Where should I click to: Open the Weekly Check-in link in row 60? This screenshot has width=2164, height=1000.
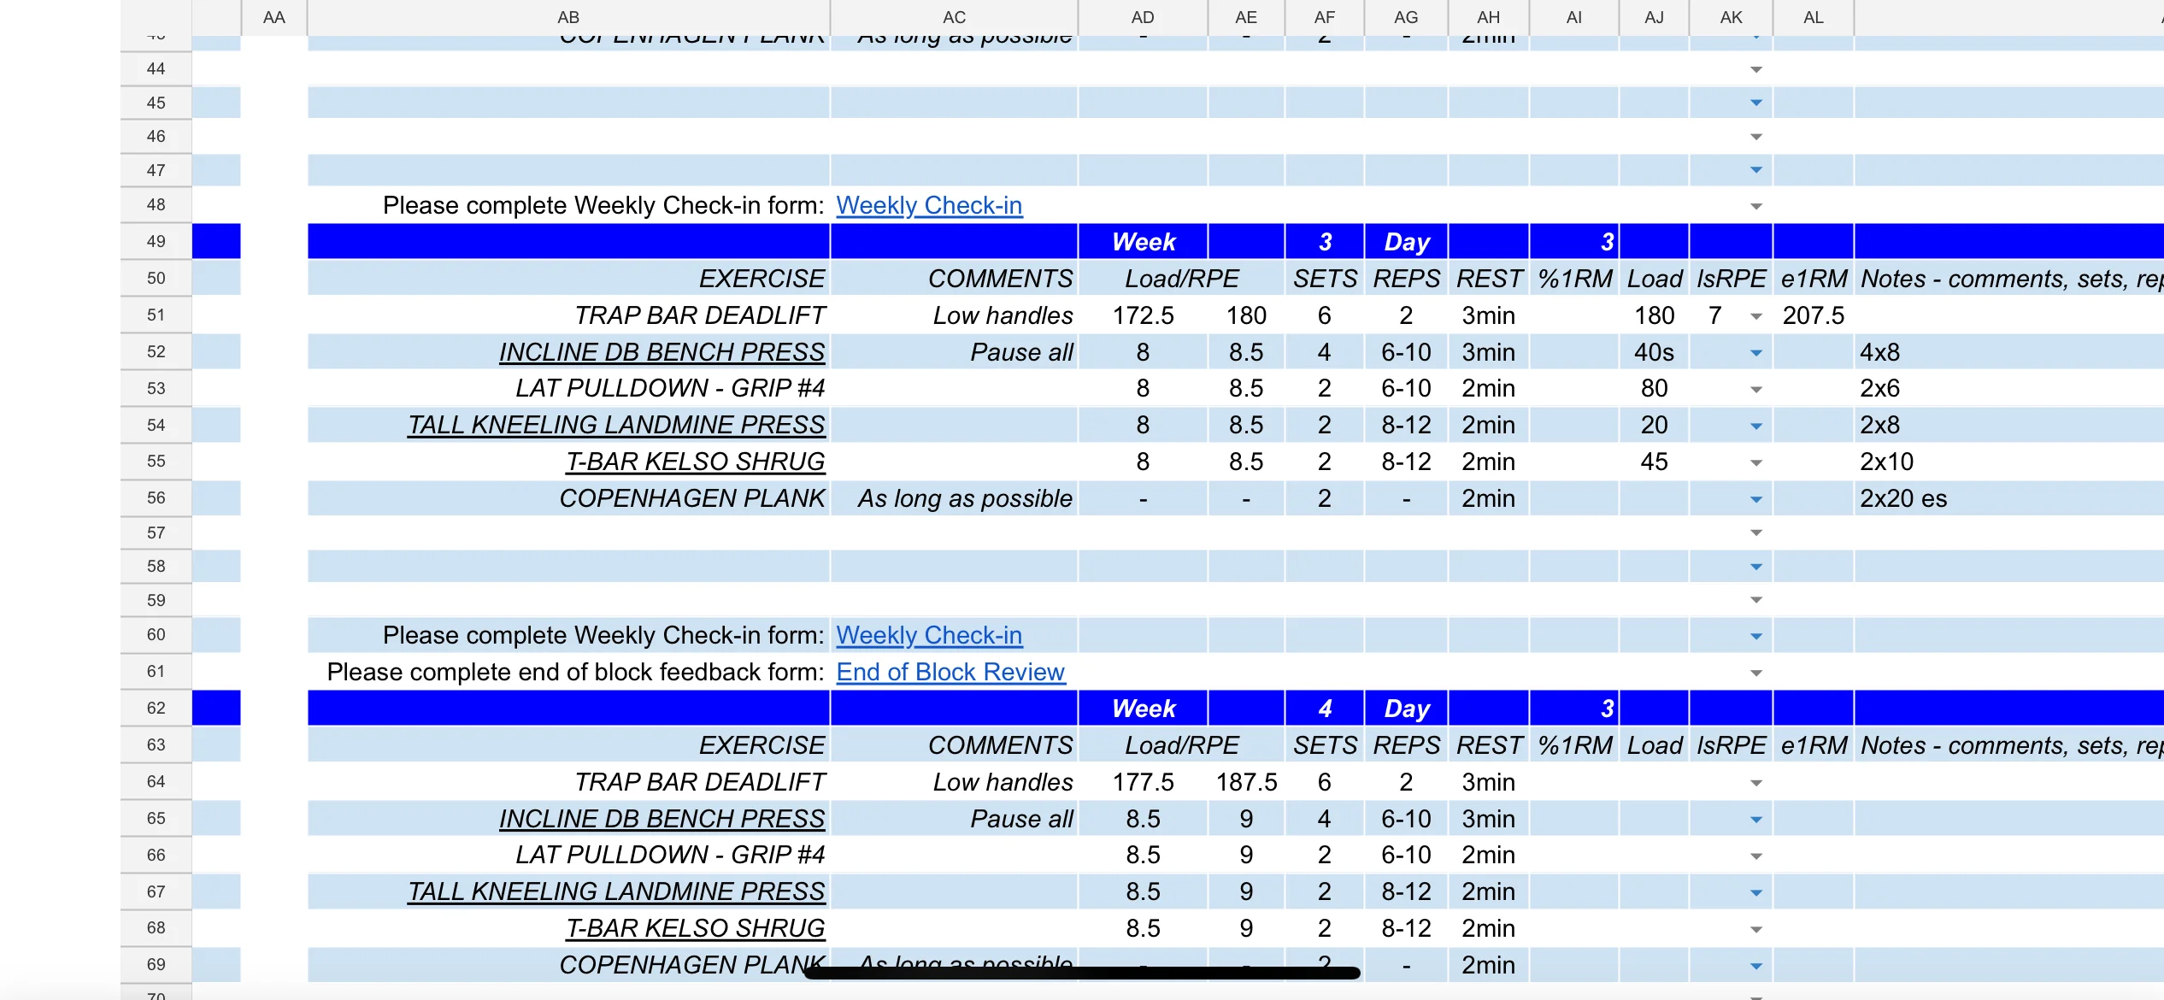point(928,635)
